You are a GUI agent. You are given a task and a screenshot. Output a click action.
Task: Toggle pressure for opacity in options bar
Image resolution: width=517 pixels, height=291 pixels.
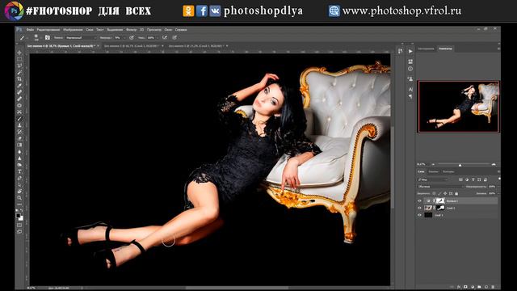click(132, 38)
